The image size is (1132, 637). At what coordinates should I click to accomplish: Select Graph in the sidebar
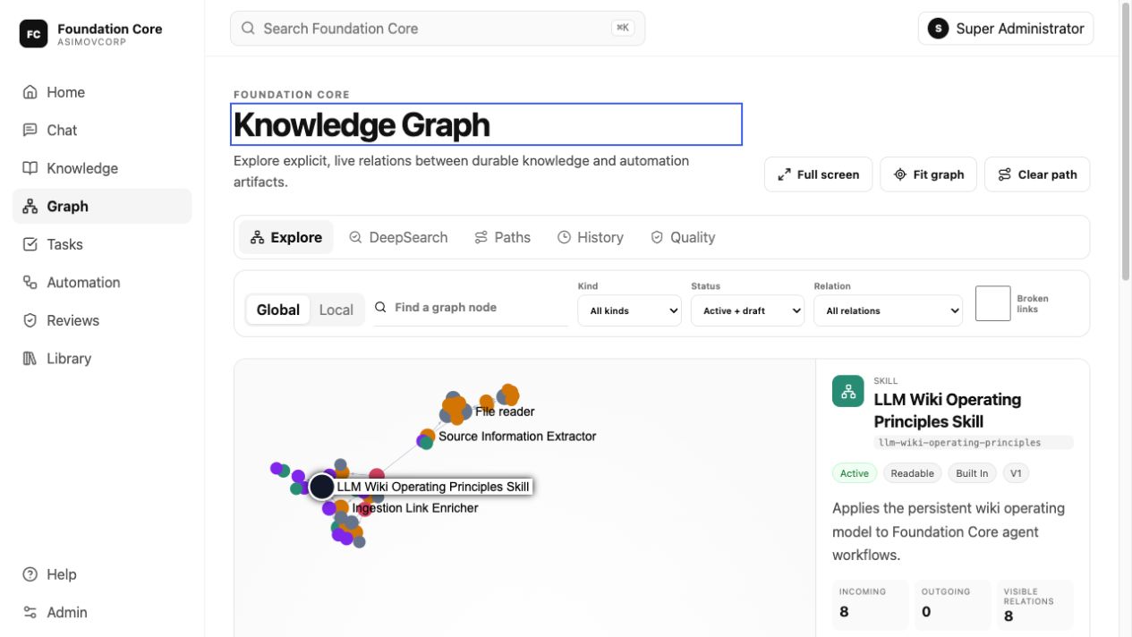tap(102, 206)
